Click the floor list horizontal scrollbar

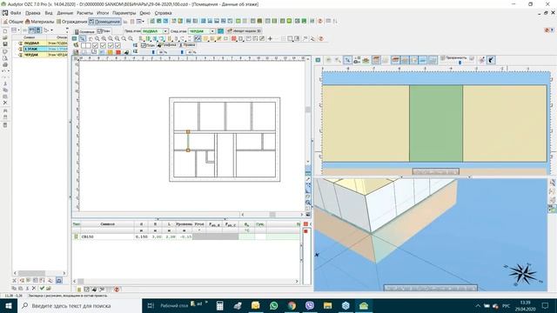(40, 273)
